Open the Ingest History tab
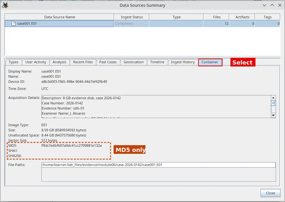This screenshot has width=285, height=202. (x=183, y=62)
